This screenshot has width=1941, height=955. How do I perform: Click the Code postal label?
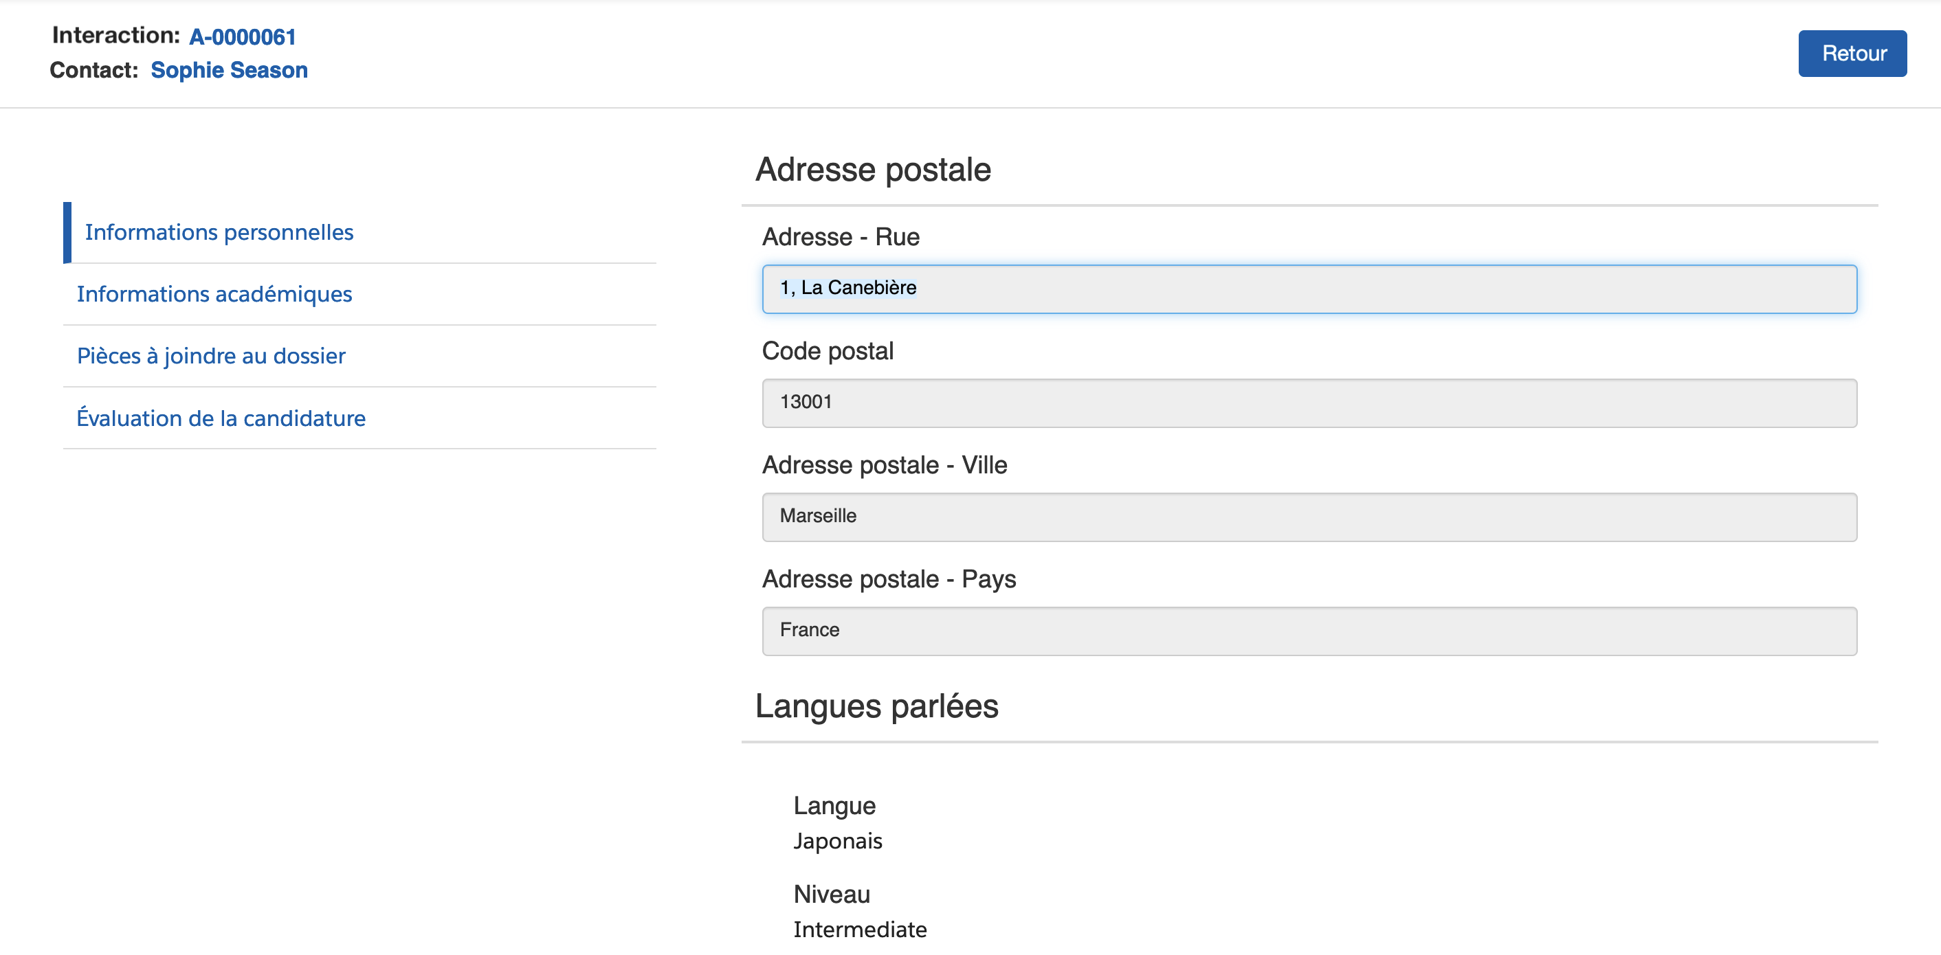828,351
